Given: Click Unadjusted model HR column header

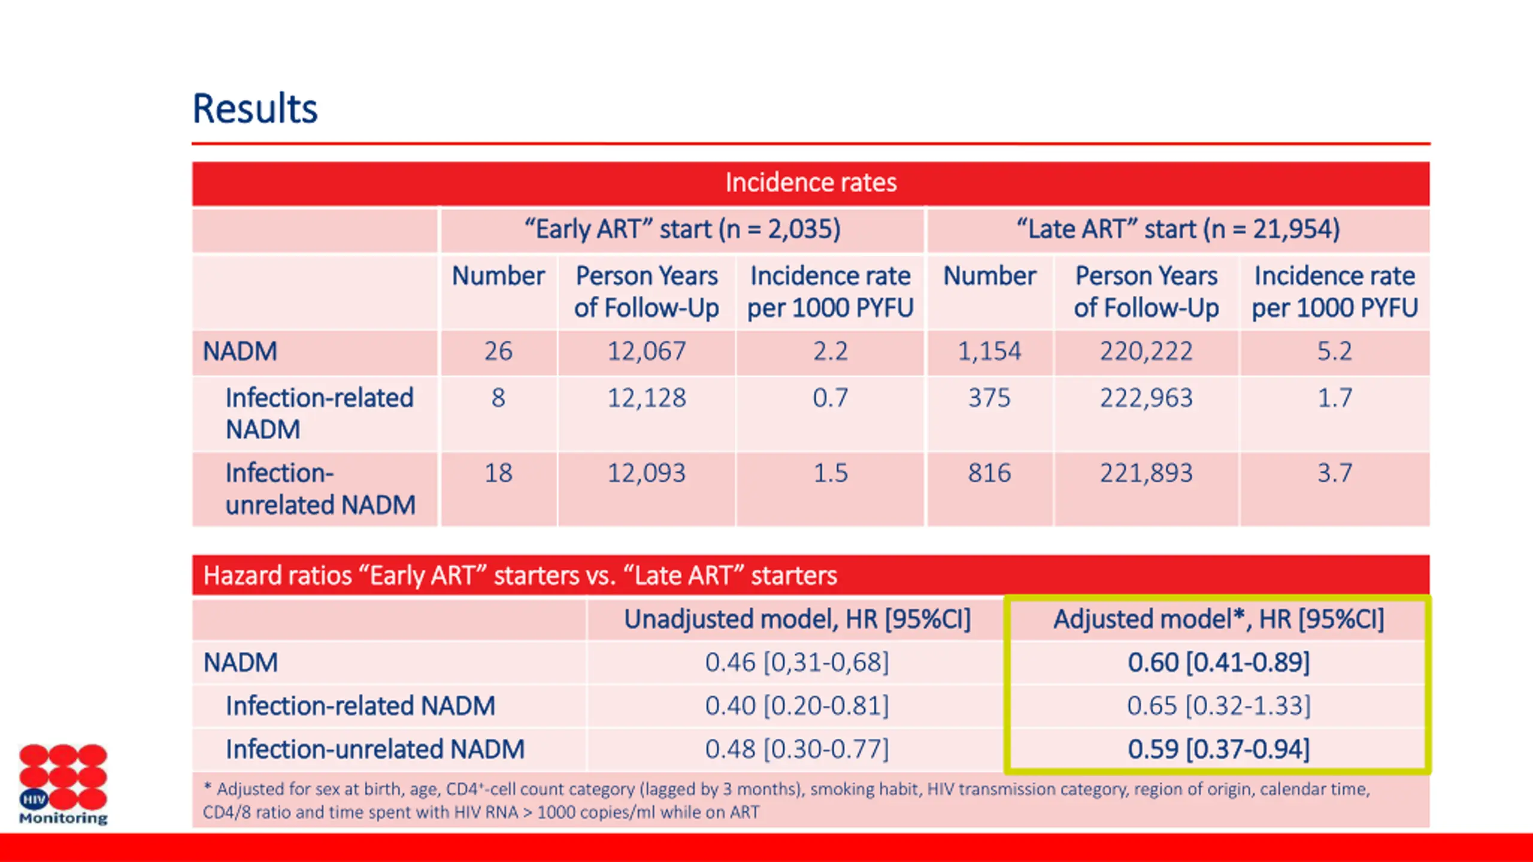Looking at the screenshot, I should click(797, 619).
